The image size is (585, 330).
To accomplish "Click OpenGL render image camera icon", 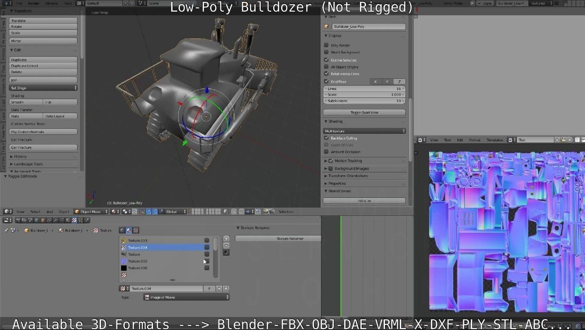I will click(x=265, y=211).
